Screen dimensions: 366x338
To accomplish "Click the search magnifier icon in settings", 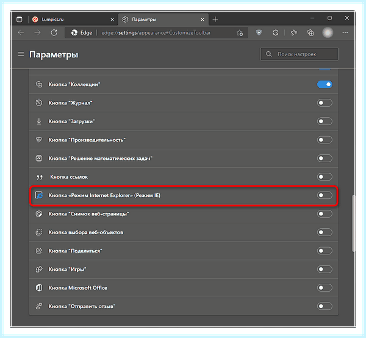I will (269, 54).
